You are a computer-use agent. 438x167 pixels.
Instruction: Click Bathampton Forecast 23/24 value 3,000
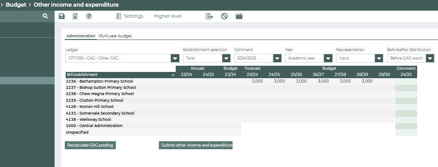point(257,81)
